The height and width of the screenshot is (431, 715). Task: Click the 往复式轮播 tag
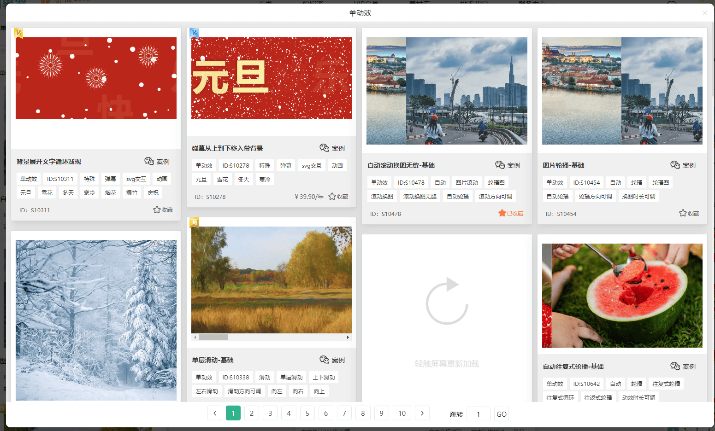pyautogui.click(x=667, y=384)
